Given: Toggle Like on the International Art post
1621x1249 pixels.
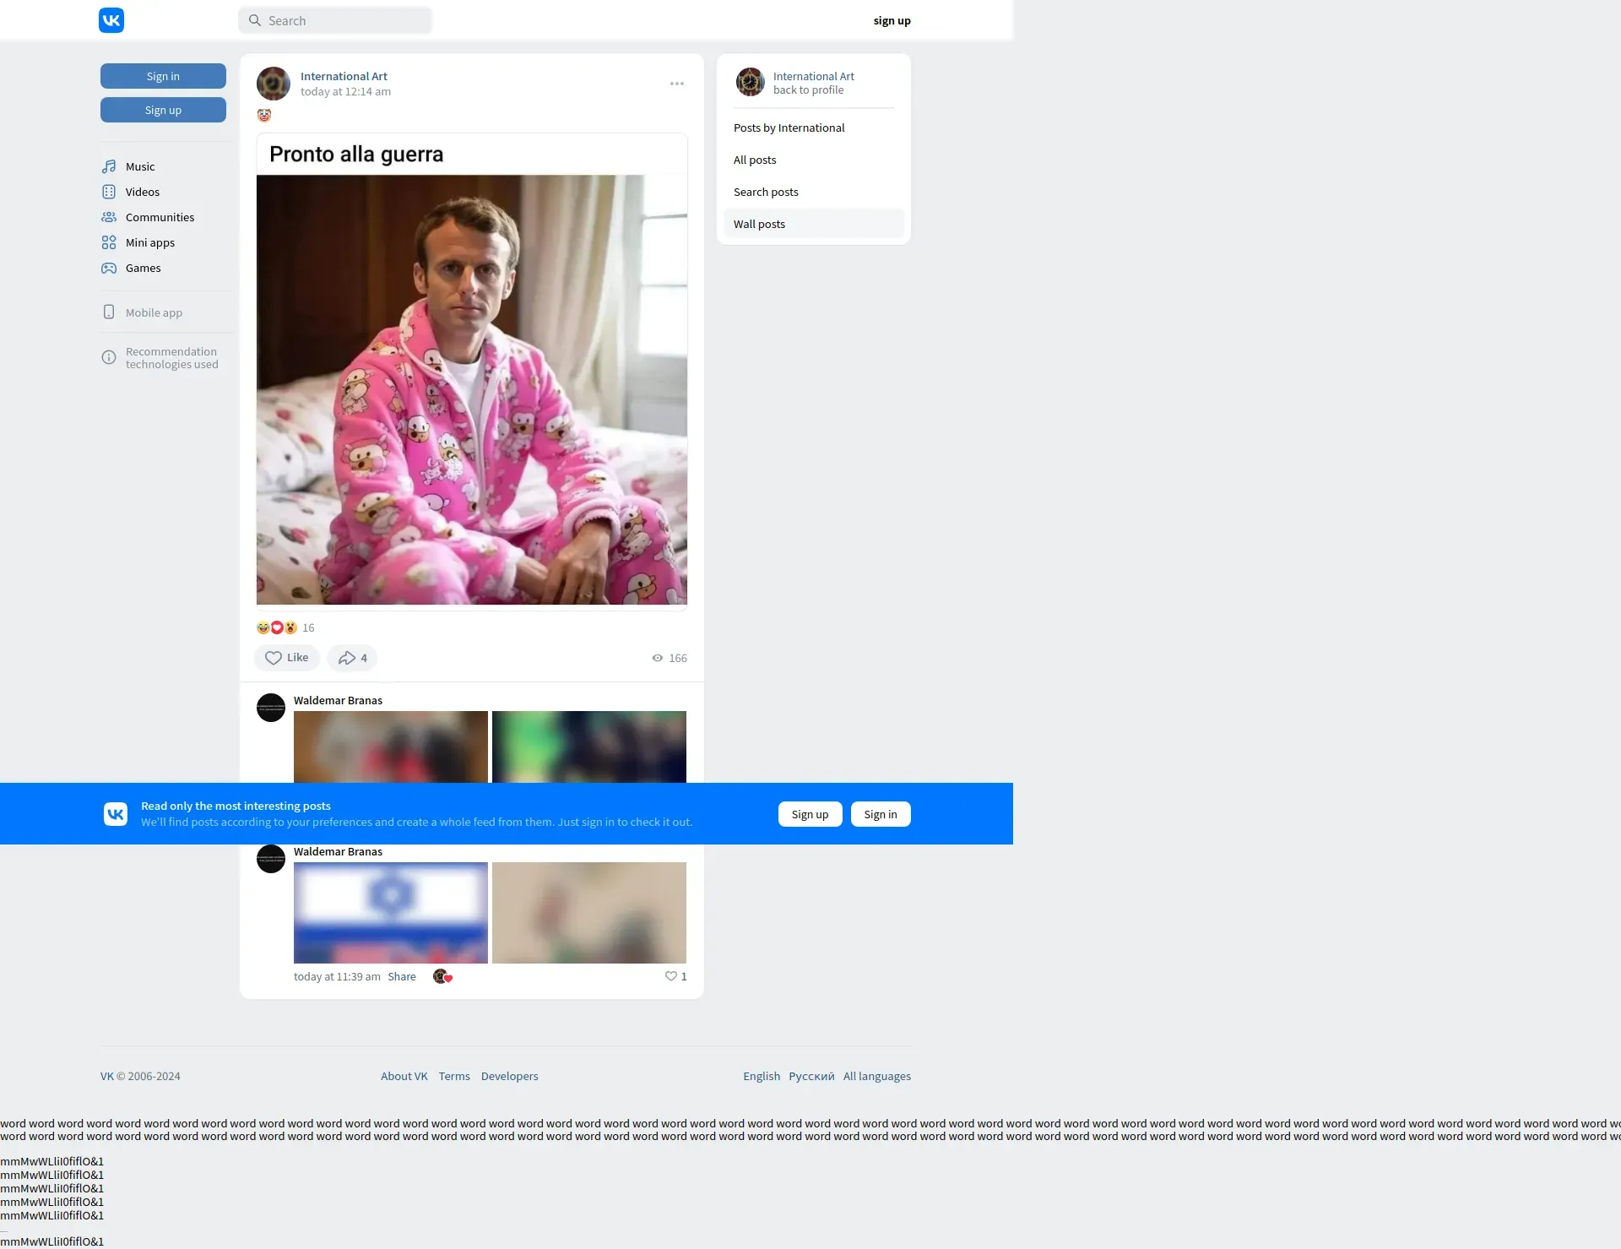Looking at the screenshot, I should [x=287, y=658].
